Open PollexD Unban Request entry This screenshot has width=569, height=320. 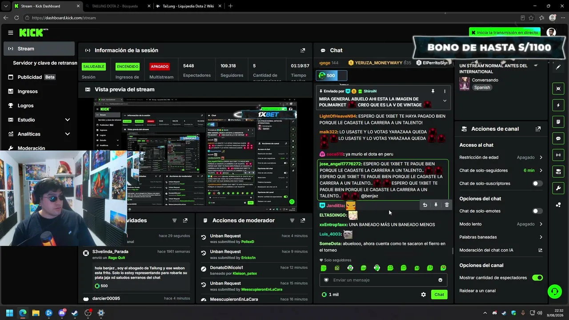point(253,239)
